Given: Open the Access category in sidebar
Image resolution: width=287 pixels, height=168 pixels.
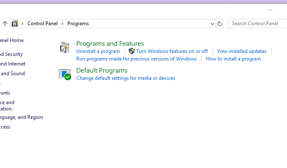Looking at the screenshot, I should coord(5,127).
